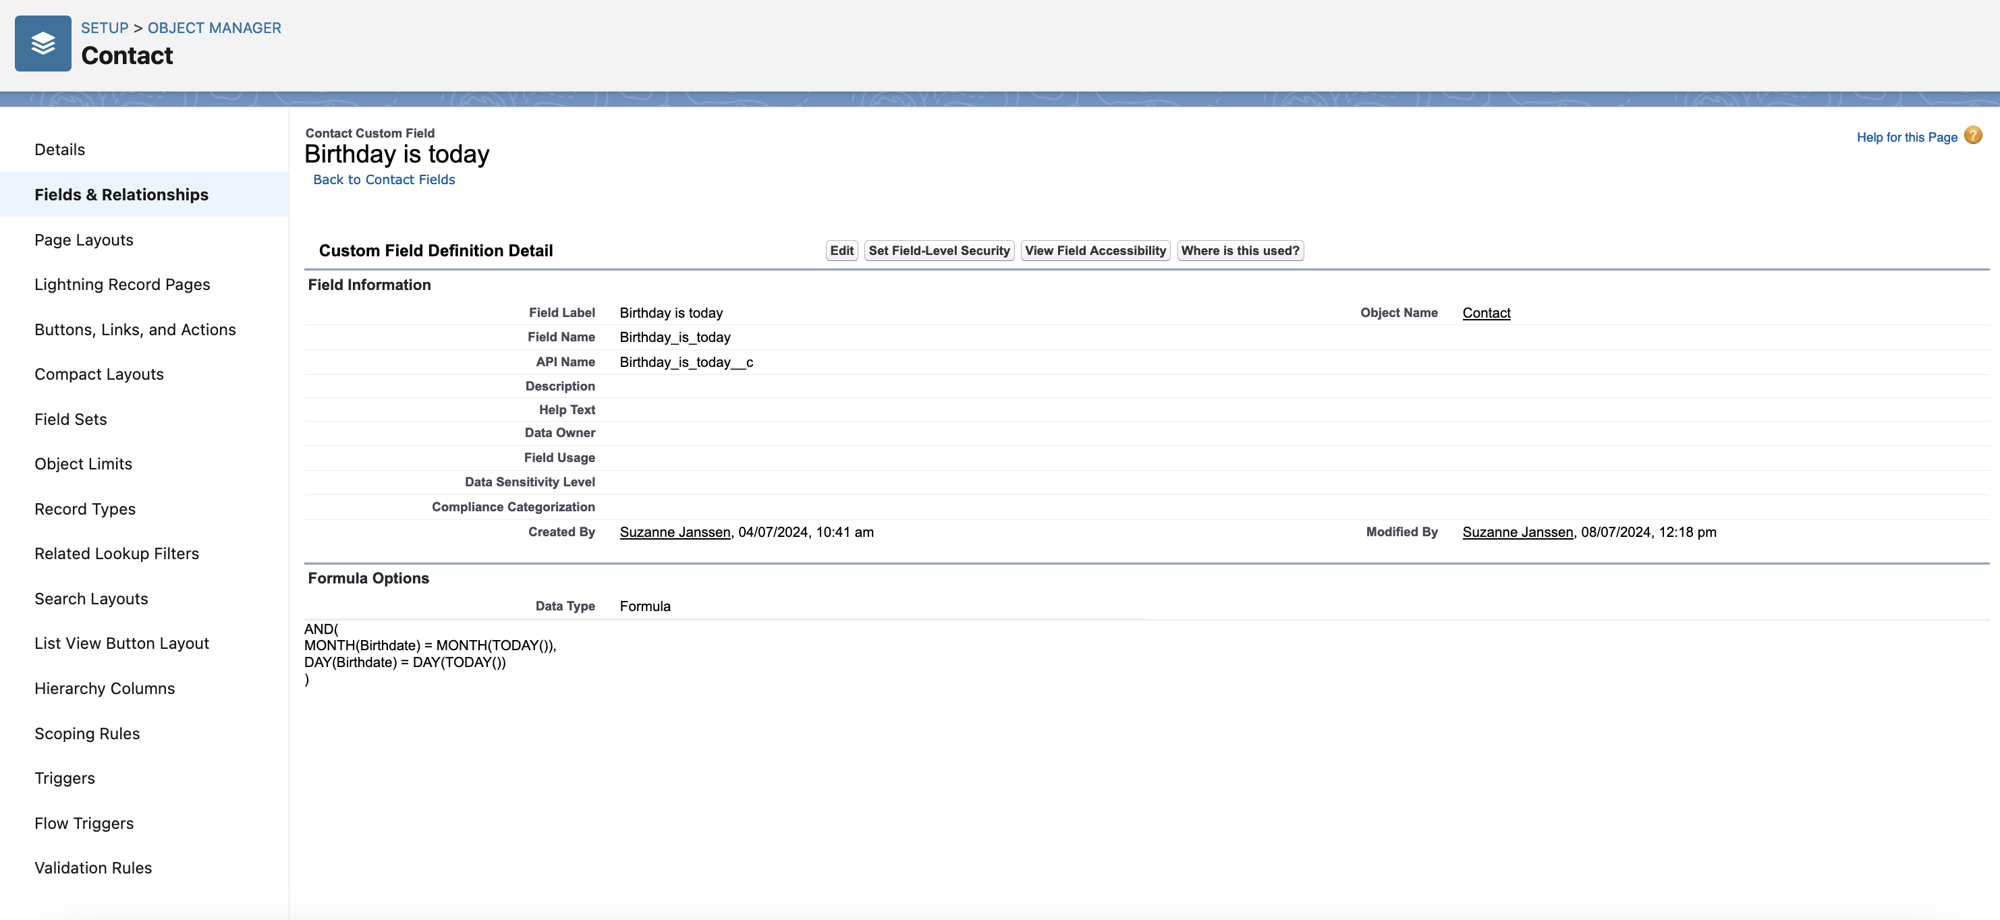
Task: Open Record Types sidebar item
Action: click(x=84, y=509)
